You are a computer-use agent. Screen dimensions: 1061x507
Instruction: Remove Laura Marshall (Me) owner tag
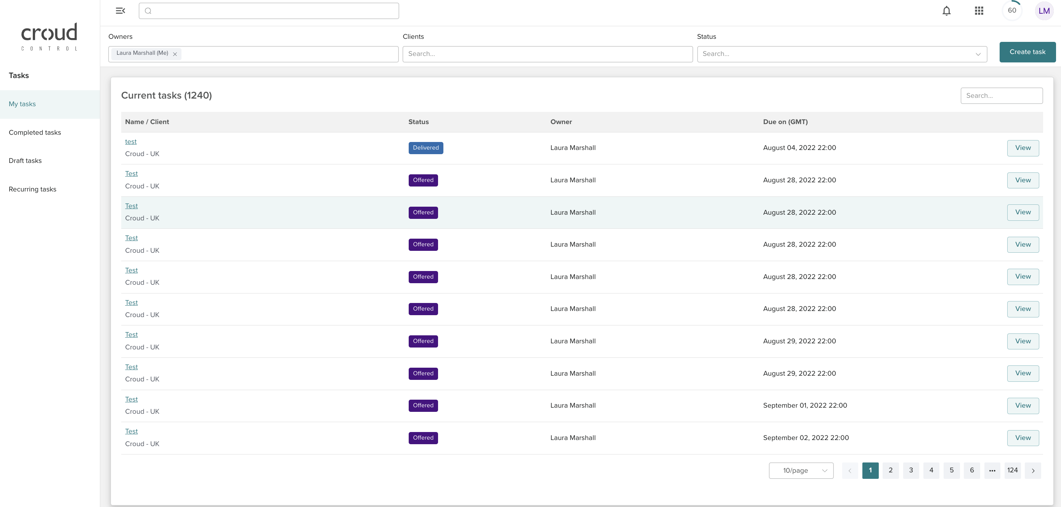175,54
